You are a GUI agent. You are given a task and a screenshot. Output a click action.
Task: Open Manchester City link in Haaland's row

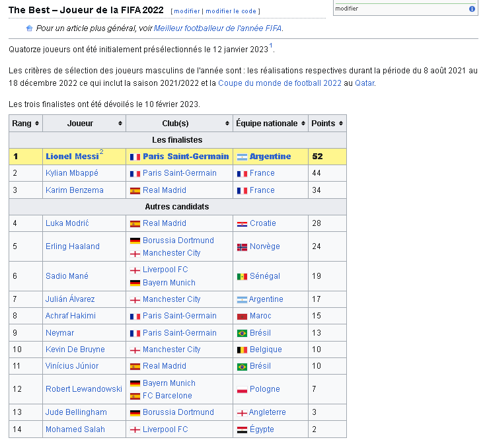171,253
